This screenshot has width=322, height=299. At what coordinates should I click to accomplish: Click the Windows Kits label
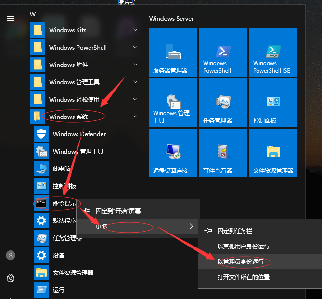68,30
